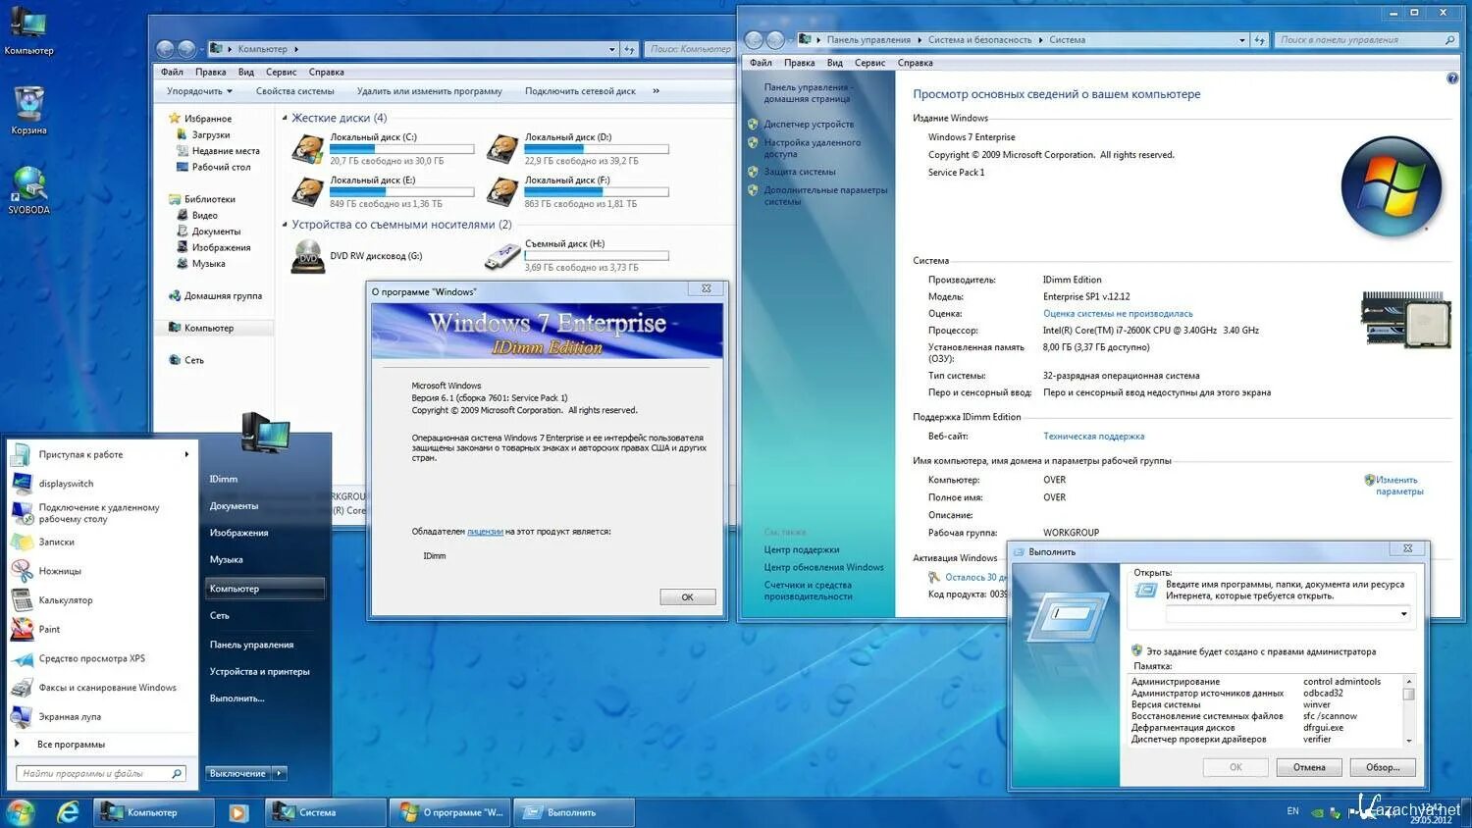Launch Internet Explorer from taskbar
Viewport: 1472px width, 828px height.
point(68,812)
